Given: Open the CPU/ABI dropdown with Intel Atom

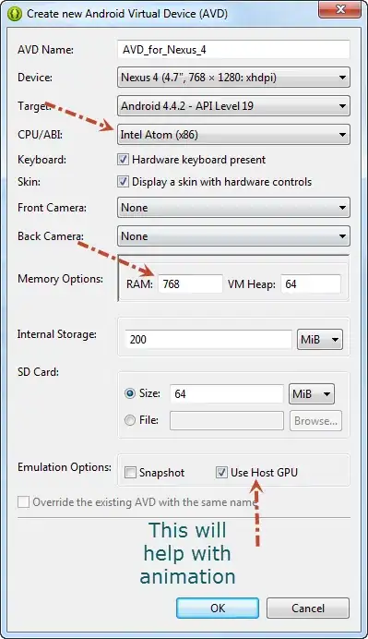Looking at the screenshot, I should point(233,135).
